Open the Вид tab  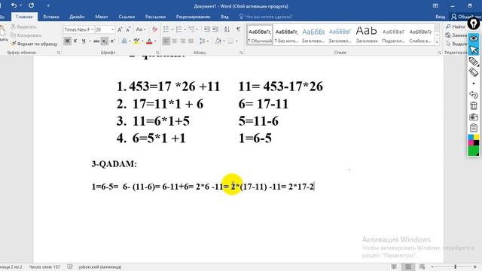224,17
